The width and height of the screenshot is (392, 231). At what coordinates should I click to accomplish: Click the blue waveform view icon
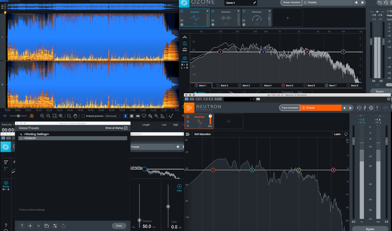tap(5, 116)
